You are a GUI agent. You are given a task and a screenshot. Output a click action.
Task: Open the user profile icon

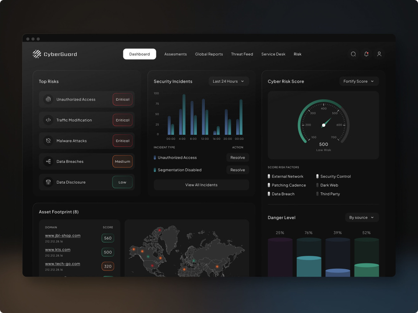pyautogui.click(x=379, y=54)
